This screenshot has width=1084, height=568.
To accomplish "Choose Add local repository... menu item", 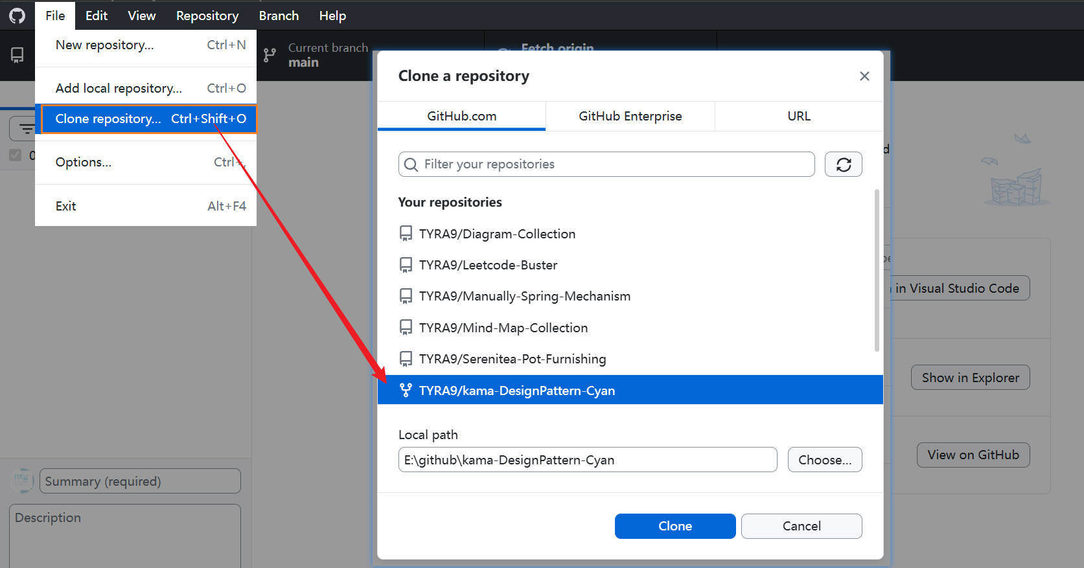I will [x=146, y=88].
